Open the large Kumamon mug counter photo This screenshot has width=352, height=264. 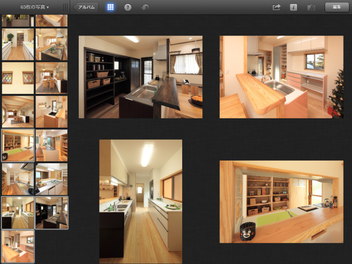pyautogui.click(x=281, y=202)
